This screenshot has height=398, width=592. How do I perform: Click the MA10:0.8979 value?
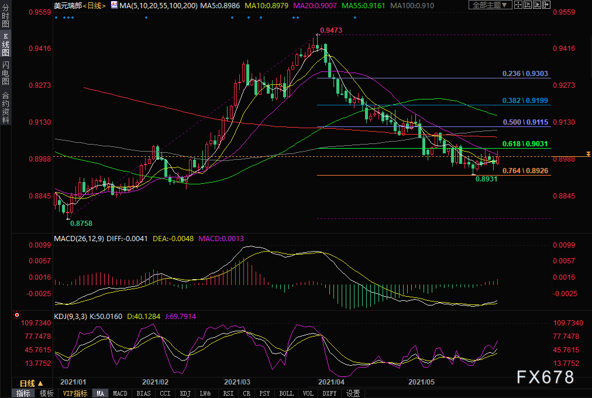[266, 6]
